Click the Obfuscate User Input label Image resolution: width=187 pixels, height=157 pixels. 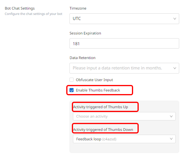click(x=94, y=80)
